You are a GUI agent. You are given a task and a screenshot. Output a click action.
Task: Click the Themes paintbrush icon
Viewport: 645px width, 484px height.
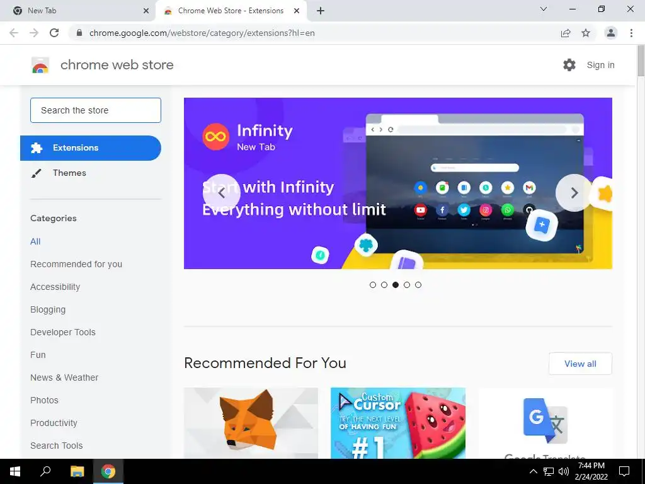(36, 173)
